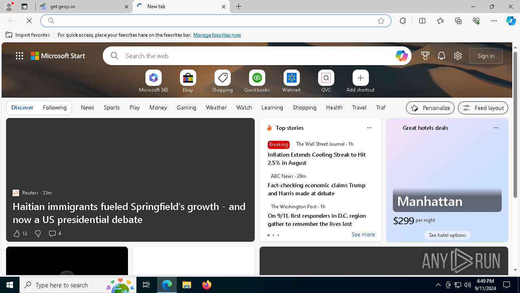Open page settings gear icon
Viewport: 520px width, 293px height.
[x=458, y=56]
